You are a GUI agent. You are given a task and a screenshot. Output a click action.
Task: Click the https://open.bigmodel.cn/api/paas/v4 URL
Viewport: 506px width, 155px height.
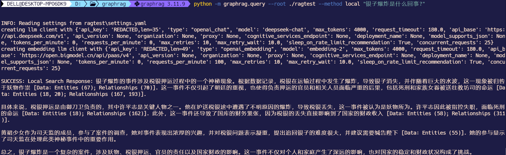tap(76, 55)
